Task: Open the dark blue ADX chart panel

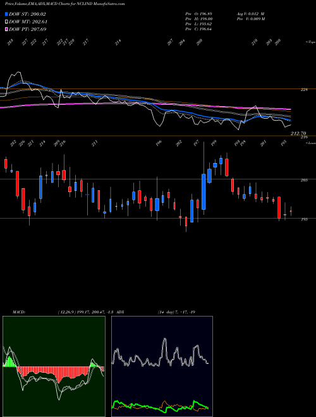Action: point(162,366)
